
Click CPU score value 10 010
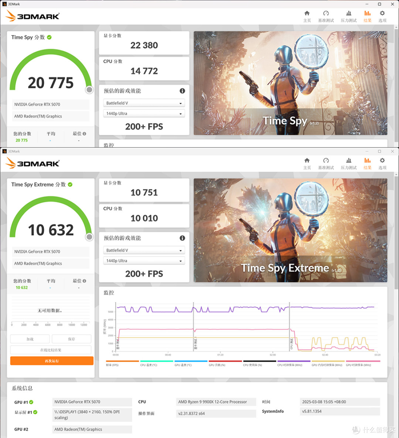[x=144, y=218]
